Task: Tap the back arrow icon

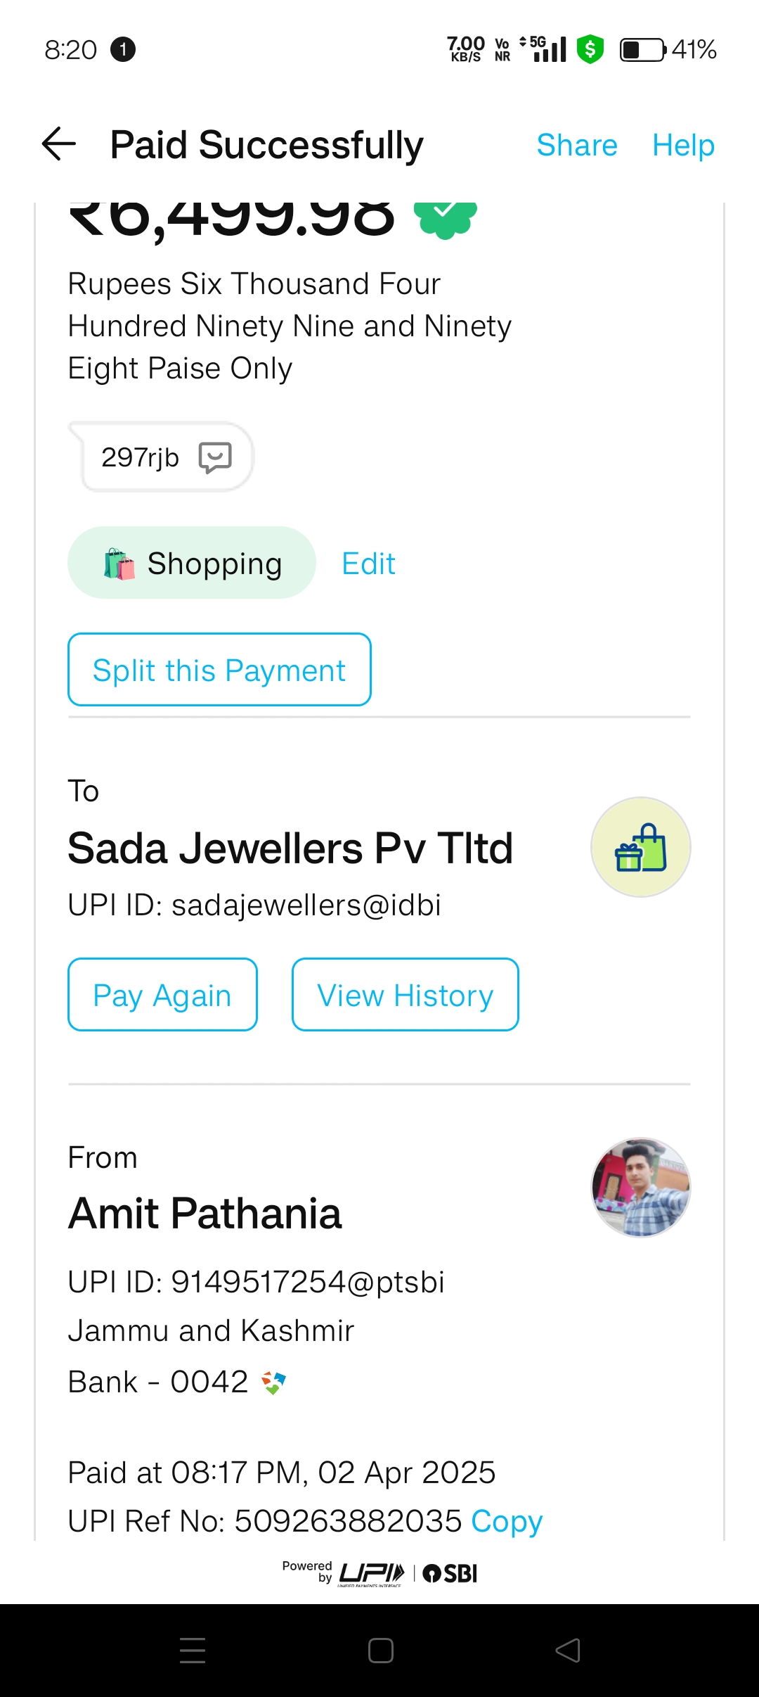Action: (59, 144)
